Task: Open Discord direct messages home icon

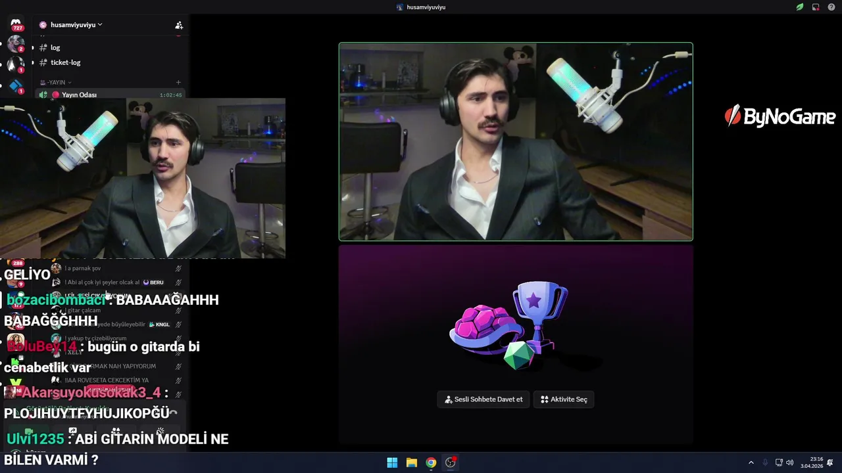Action: click(x=16, y=24)
